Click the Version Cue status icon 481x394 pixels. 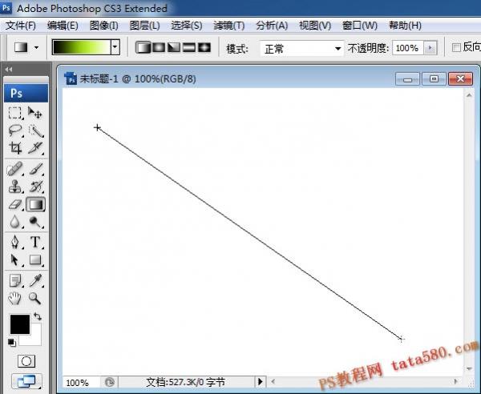click(x=110, y=382)
